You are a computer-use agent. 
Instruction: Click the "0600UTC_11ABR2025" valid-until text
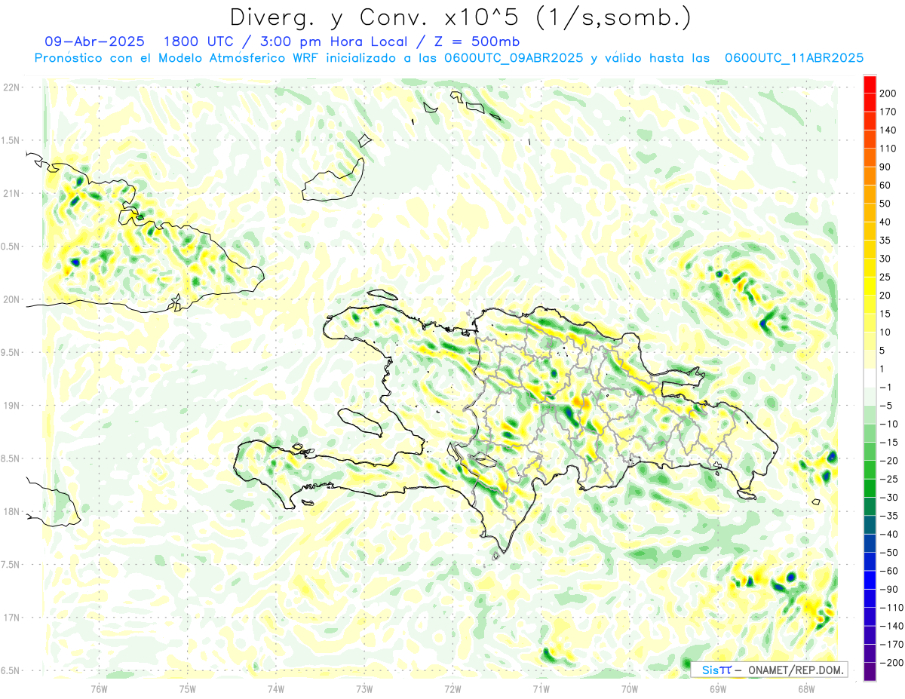(793, 58)
